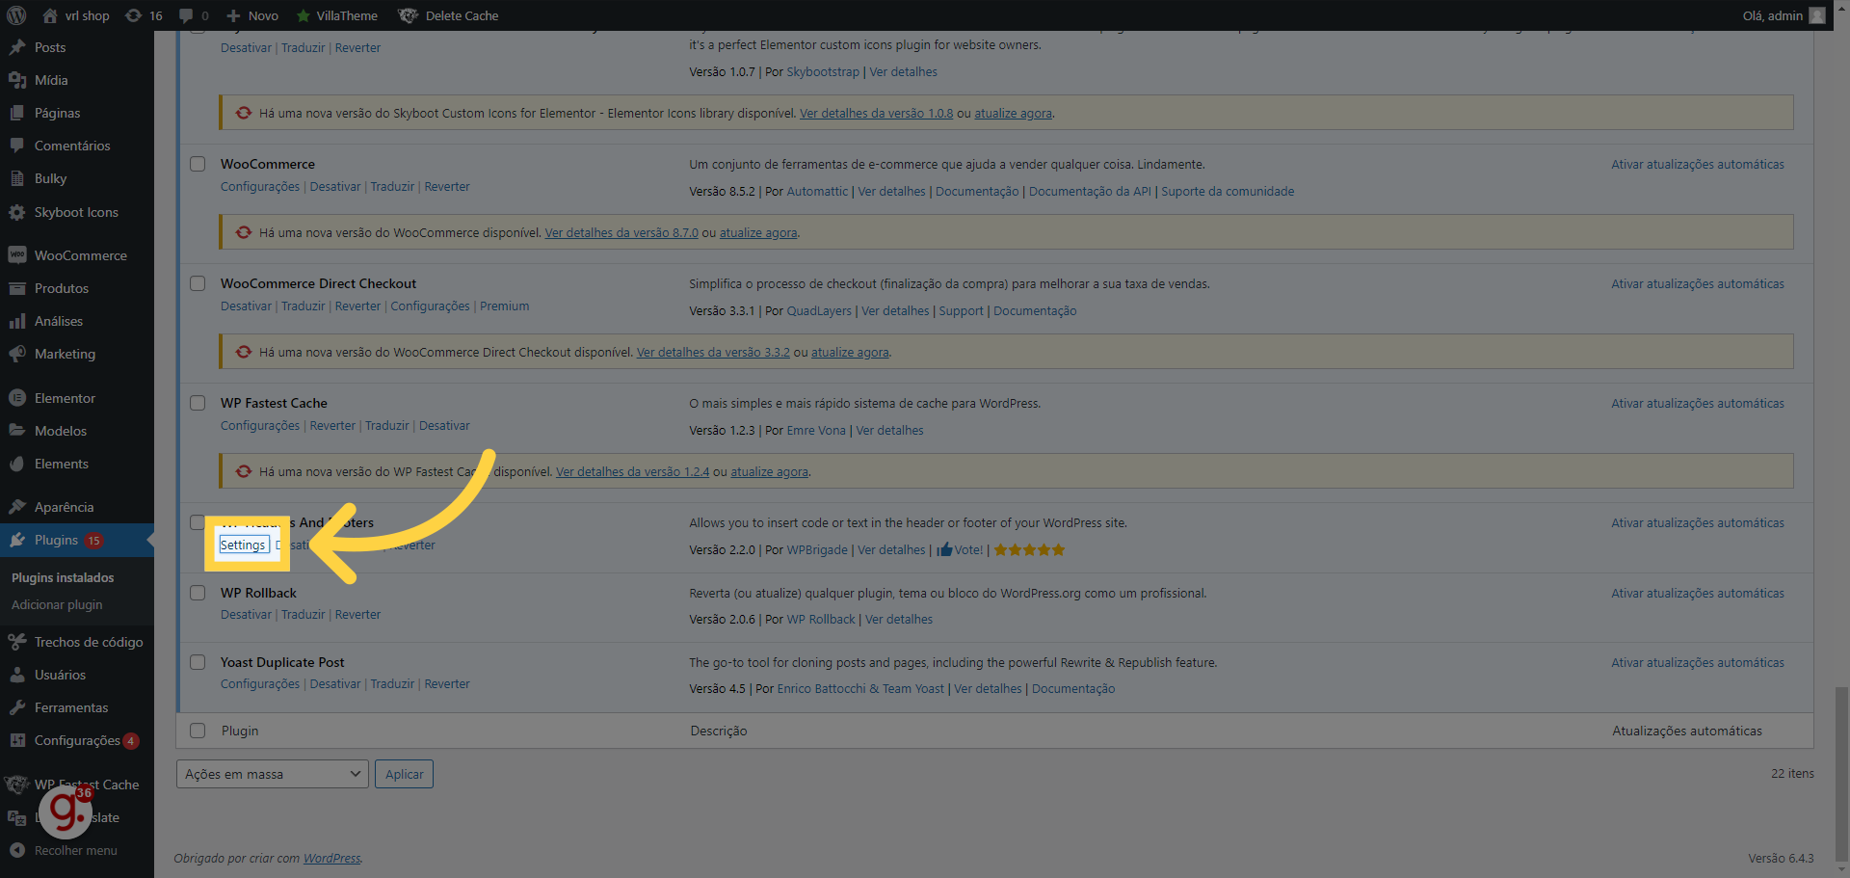Select the WooCommerce plugin checkbox

click(x=198, y=164)
